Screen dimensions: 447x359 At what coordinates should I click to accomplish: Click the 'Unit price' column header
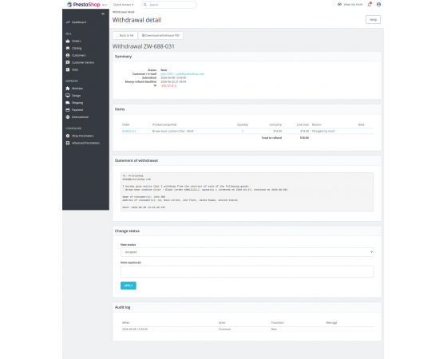pyautogui.click(x=275, y=124)
